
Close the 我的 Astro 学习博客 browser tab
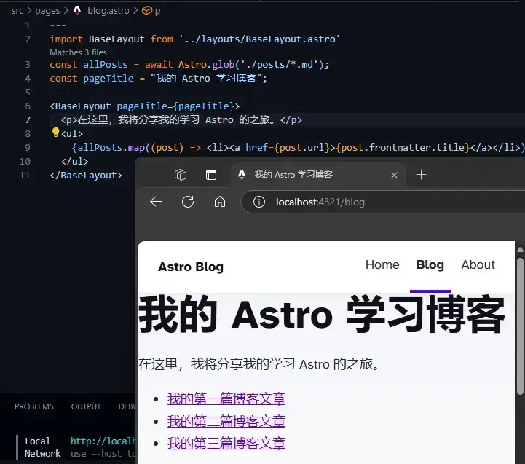pos(394,175)
